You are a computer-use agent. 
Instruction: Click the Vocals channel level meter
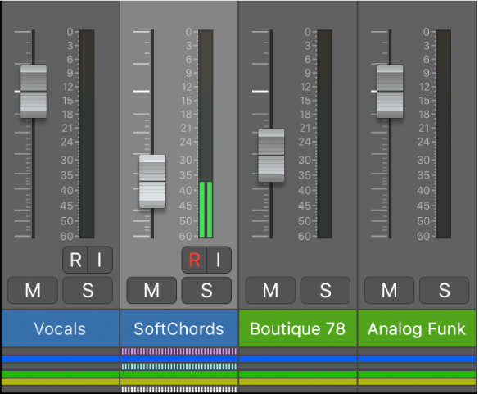[x=87, y=134]
